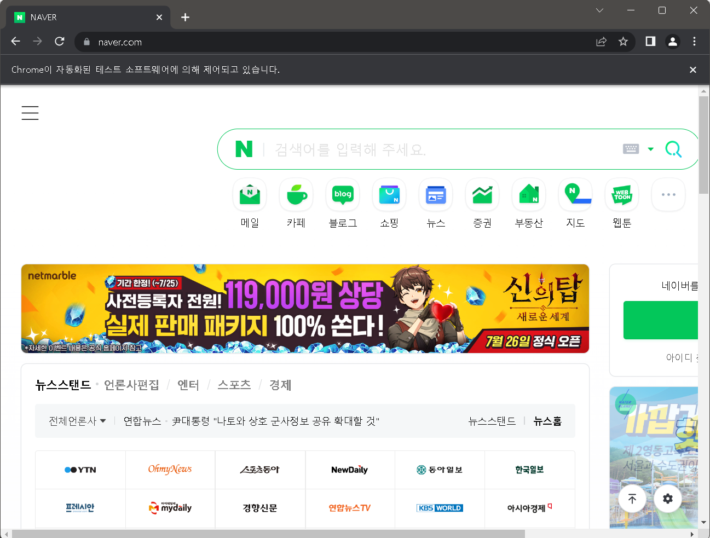Click the 뉴스홈 link
Screen dimensions: 710x538
[x=547, y=421]
